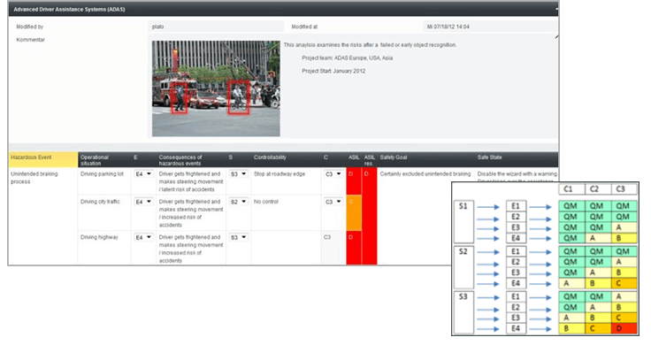The image size is (651, 345).
Task: Click the Modified at label
Action: coord(304,27)
